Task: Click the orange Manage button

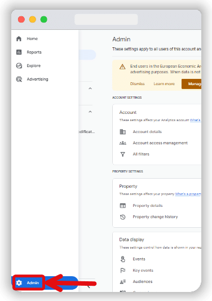Action: 192,84
